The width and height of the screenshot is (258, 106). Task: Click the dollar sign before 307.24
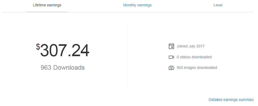click(x=38, y=47)
